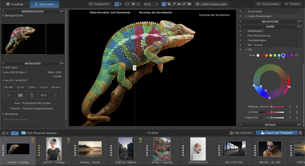The image size is (305, 166).
Task: Expand the Farbwiedergabe section
Action: pyautogui.click(x=240, y=40)
